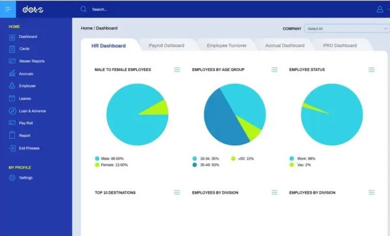Open the Pay Roll sidebar link
This screenshot has width=390, height=236.
pos(26,123)
